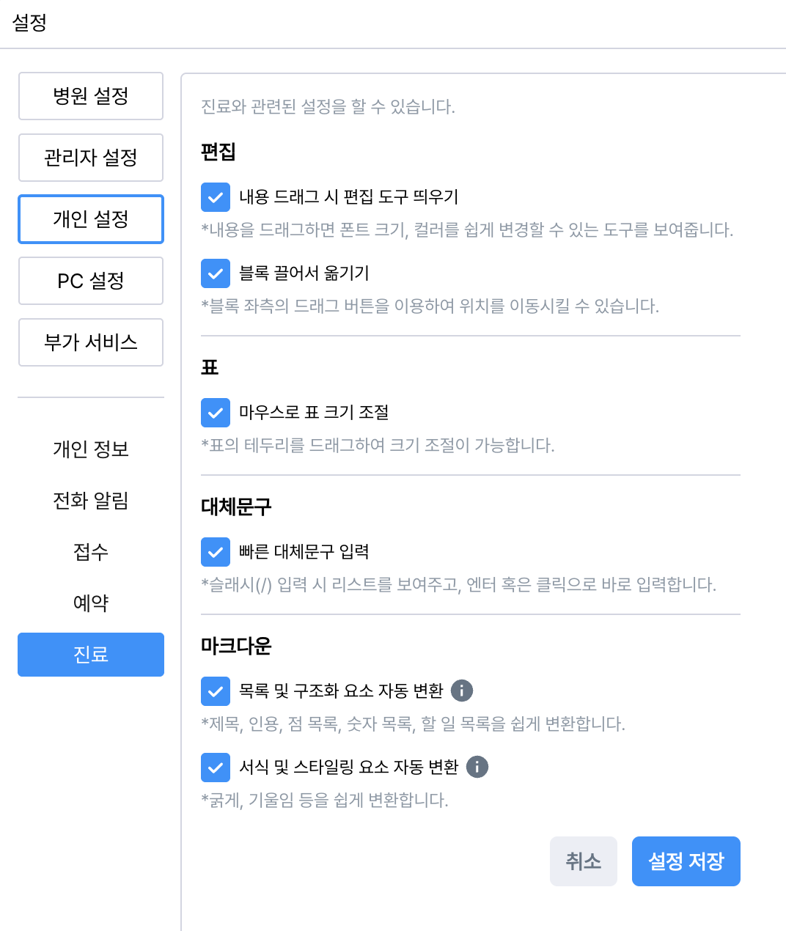
Task: Open 접수 settings submenu
Action: pos(91,551)
